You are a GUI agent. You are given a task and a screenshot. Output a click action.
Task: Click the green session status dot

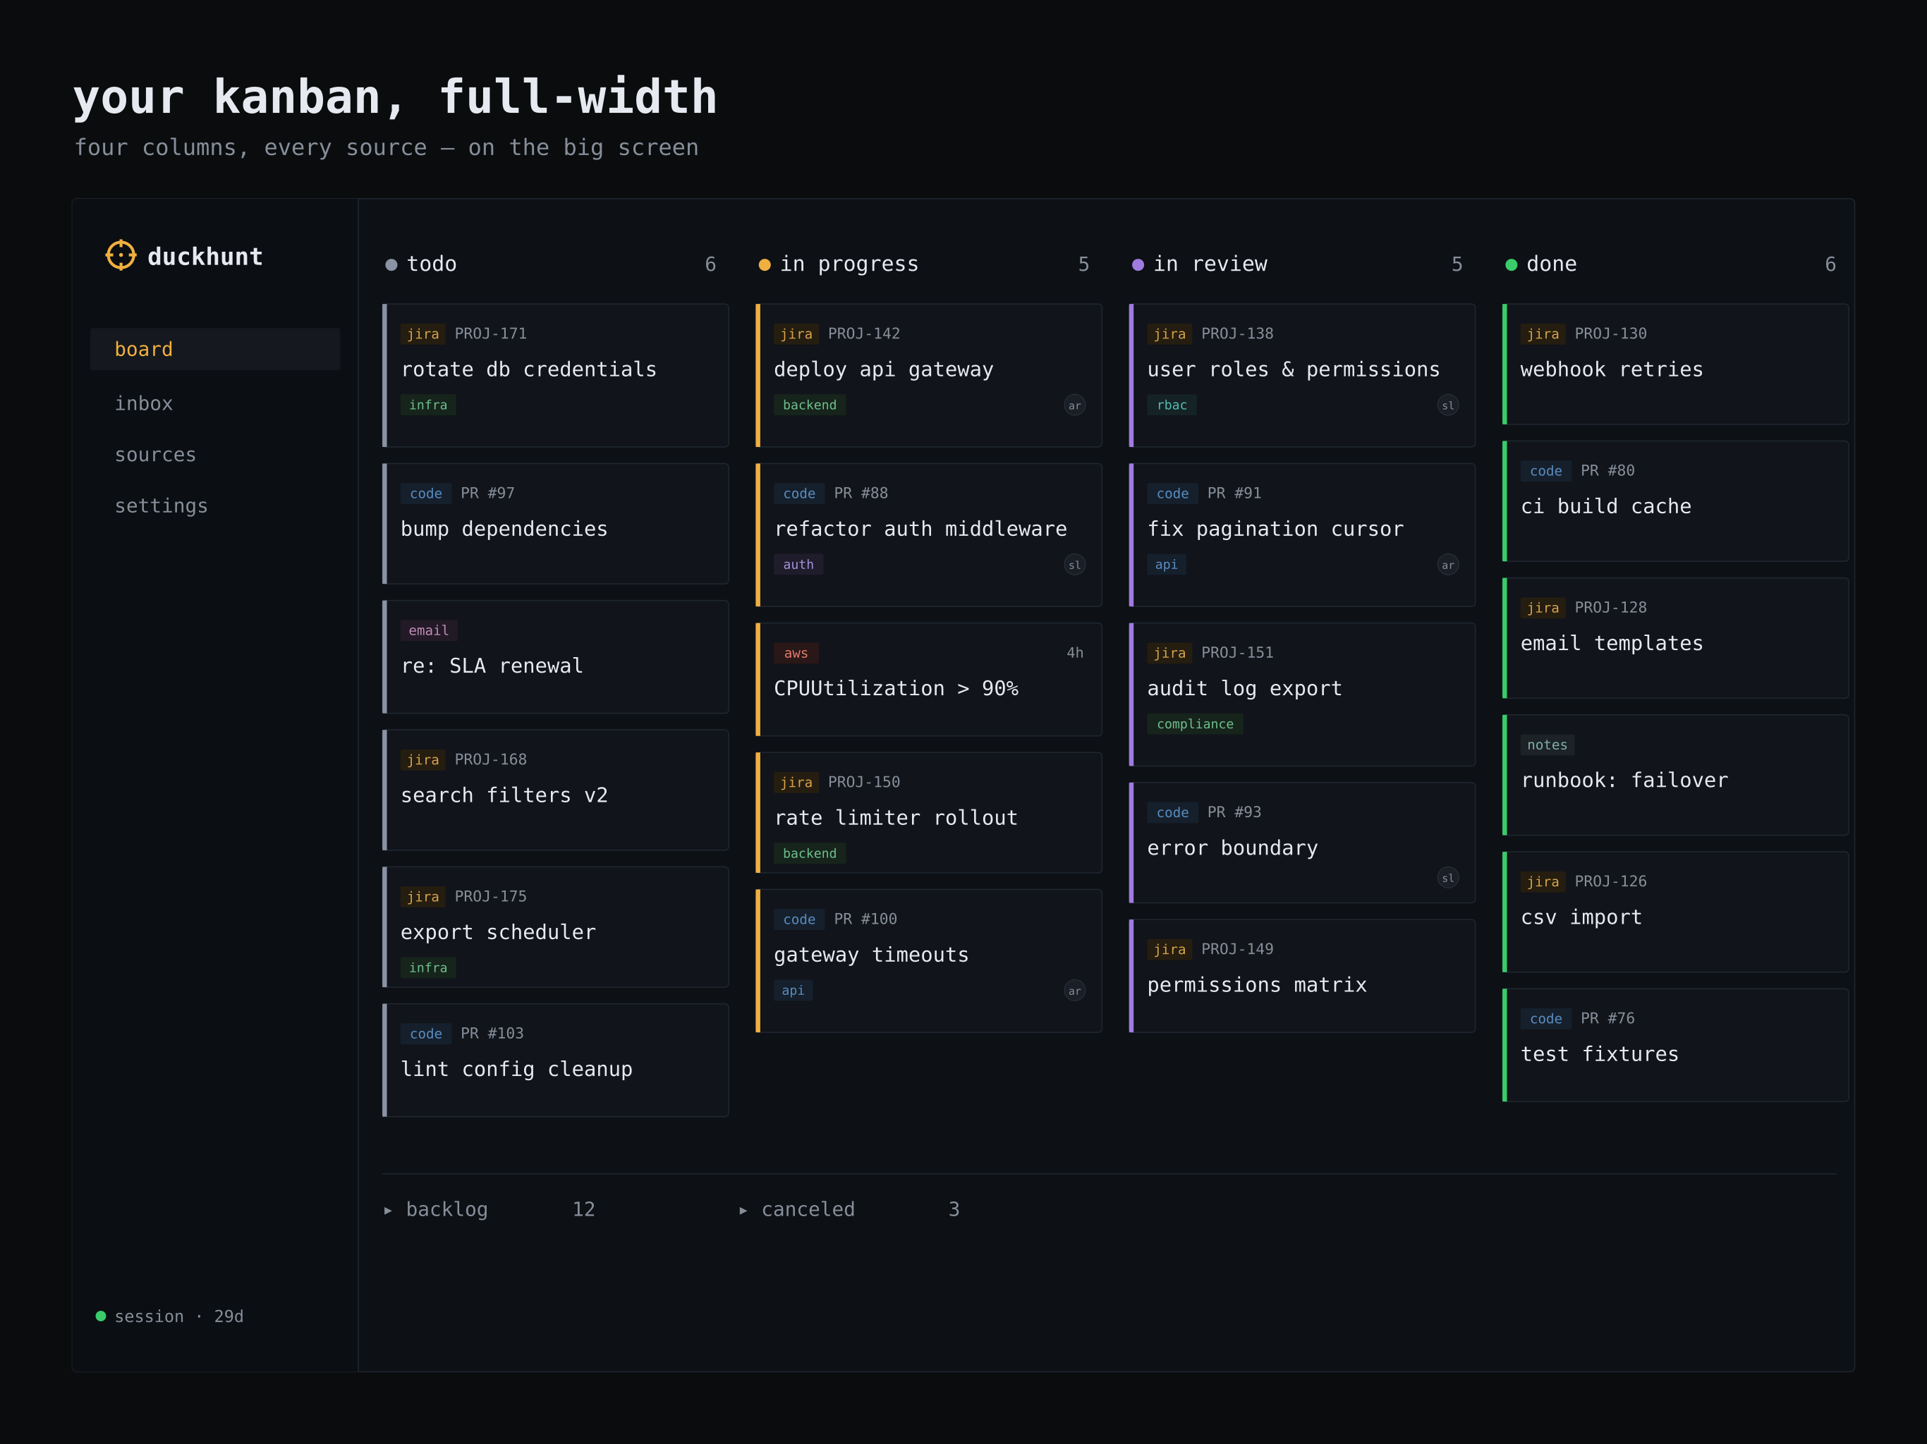point(100,1316)
